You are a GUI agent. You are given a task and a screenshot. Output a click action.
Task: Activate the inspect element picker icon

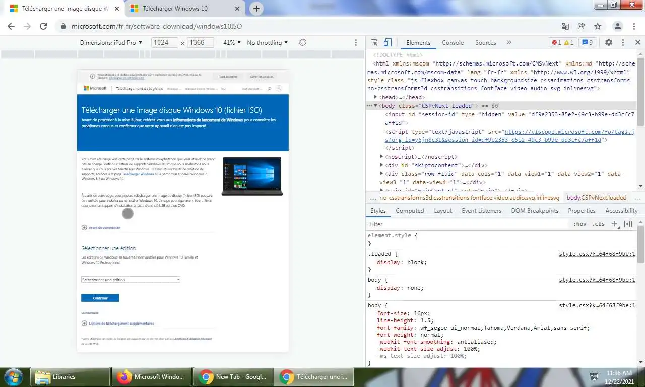[x=374, y=43]
